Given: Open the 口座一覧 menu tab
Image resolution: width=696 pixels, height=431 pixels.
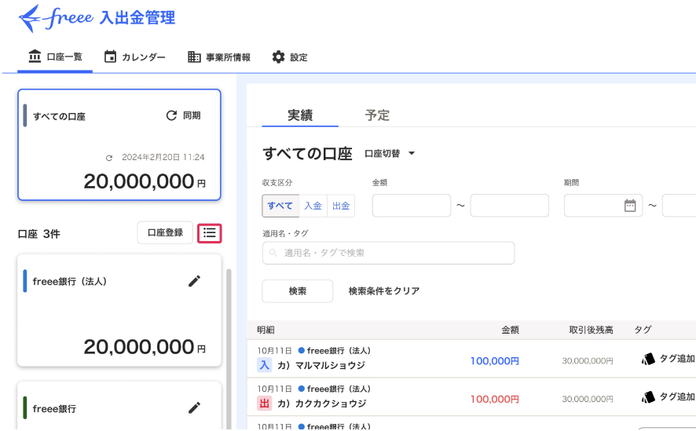Looking at the screenshot, I should tap(55, 57).
